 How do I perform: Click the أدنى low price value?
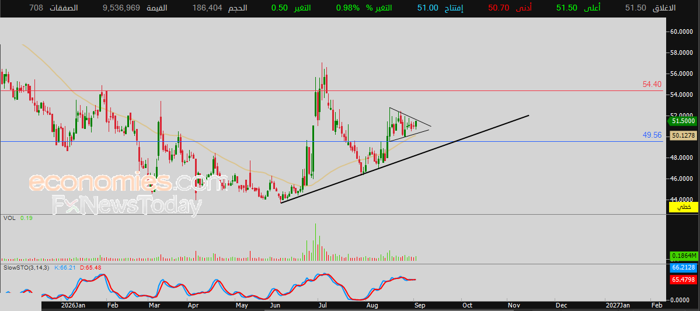click(499, 8)
